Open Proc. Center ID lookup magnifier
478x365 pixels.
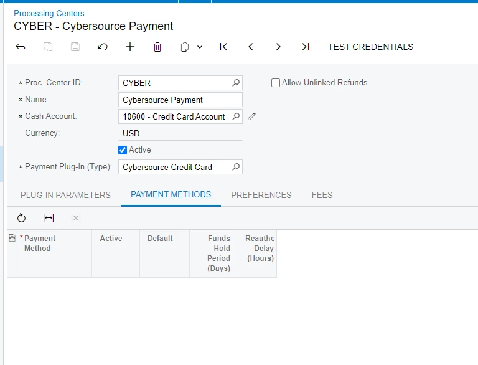coord(236,83)
